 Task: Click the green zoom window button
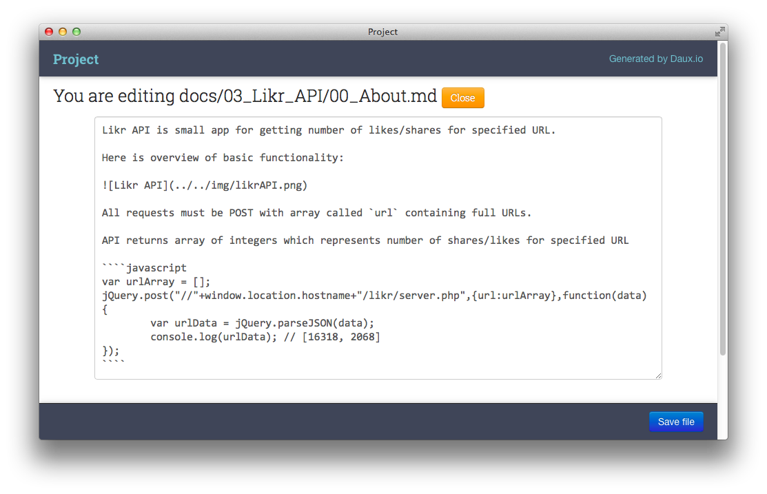tap(76, 32)
